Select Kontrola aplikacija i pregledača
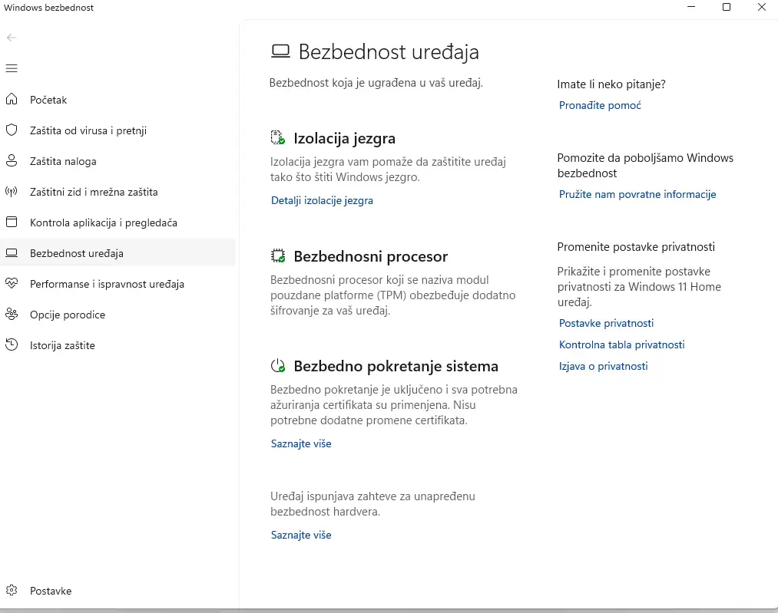This screenshot has height=613, width=778. [x=118, y=222]
